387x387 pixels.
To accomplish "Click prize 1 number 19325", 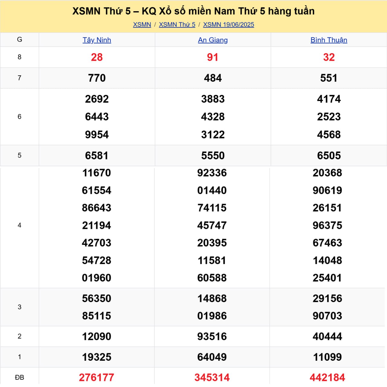I will click(97, 357).
